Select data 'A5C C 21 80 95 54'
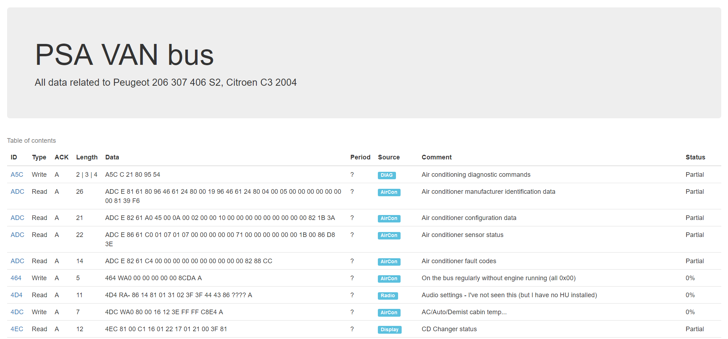Screen dimensions: 728x339 click(133, 175)
